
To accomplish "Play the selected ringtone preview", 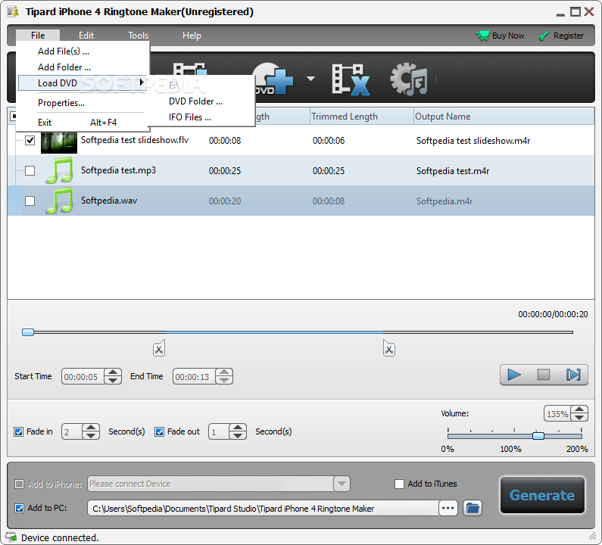I will click(x=514, y=375).
